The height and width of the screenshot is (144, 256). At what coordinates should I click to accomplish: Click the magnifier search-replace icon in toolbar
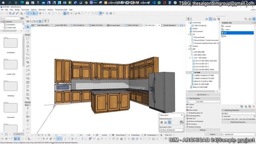79,13
